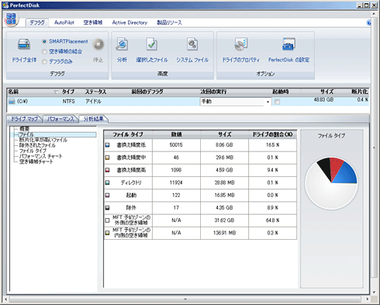This screenshot has height=305, width=380.
Task: Click the C: drive icon in drive list
Action: coord(12,101)
